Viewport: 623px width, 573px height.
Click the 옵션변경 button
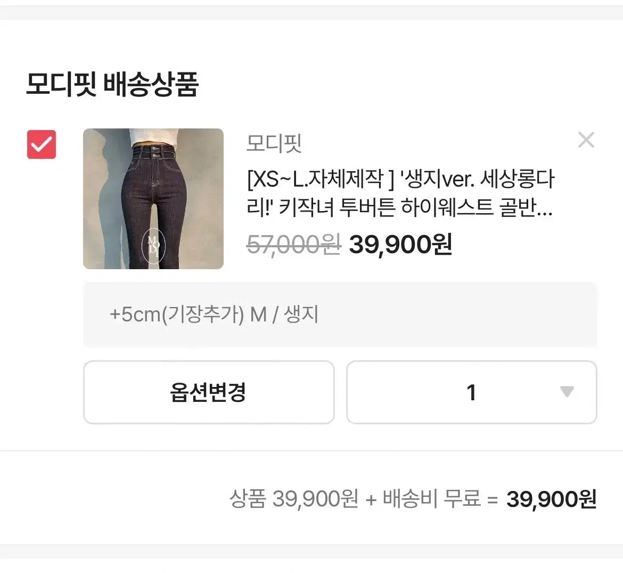[209, 392]
